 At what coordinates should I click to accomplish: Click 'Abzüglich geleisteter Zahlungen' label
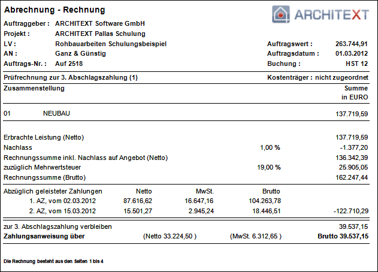click(53, 191)
